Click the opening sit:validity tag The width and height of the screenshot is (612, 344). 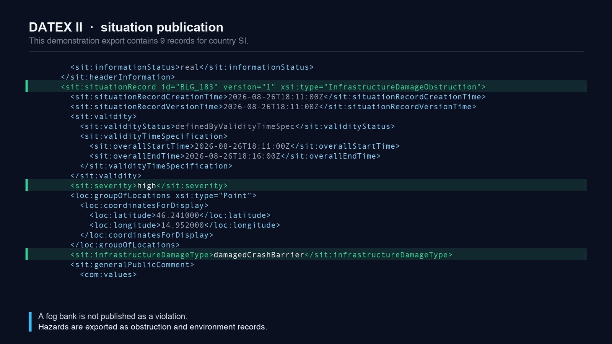[104, 117]
